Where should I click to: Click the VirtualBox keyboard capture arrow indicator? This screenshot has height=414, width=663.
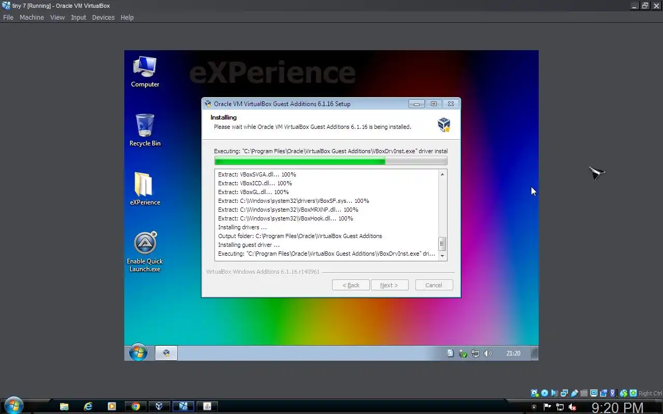coord(633,393)
